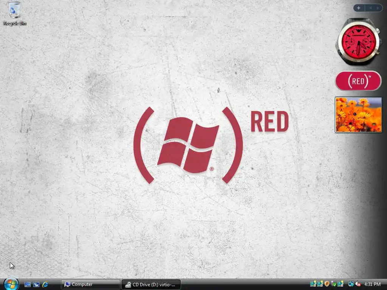Viewport: 387px width, 290px height.
Task: Launch Internet Explorer from Quick Launch
Action: [x=45, y=284]
